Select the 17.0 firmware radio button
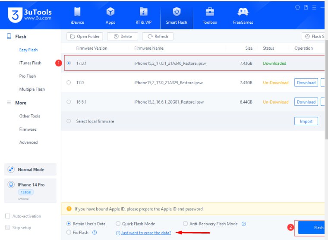This screenshot has width=328, height=240. click(x=69, y=82)
